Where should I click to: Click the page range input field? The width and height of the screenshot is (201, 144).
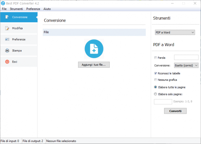click(163, 102)
